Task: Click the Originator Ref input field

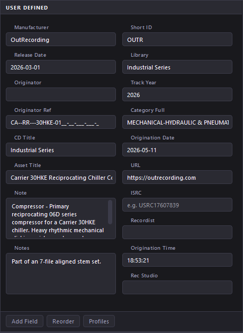Action: tap(61, 122)
